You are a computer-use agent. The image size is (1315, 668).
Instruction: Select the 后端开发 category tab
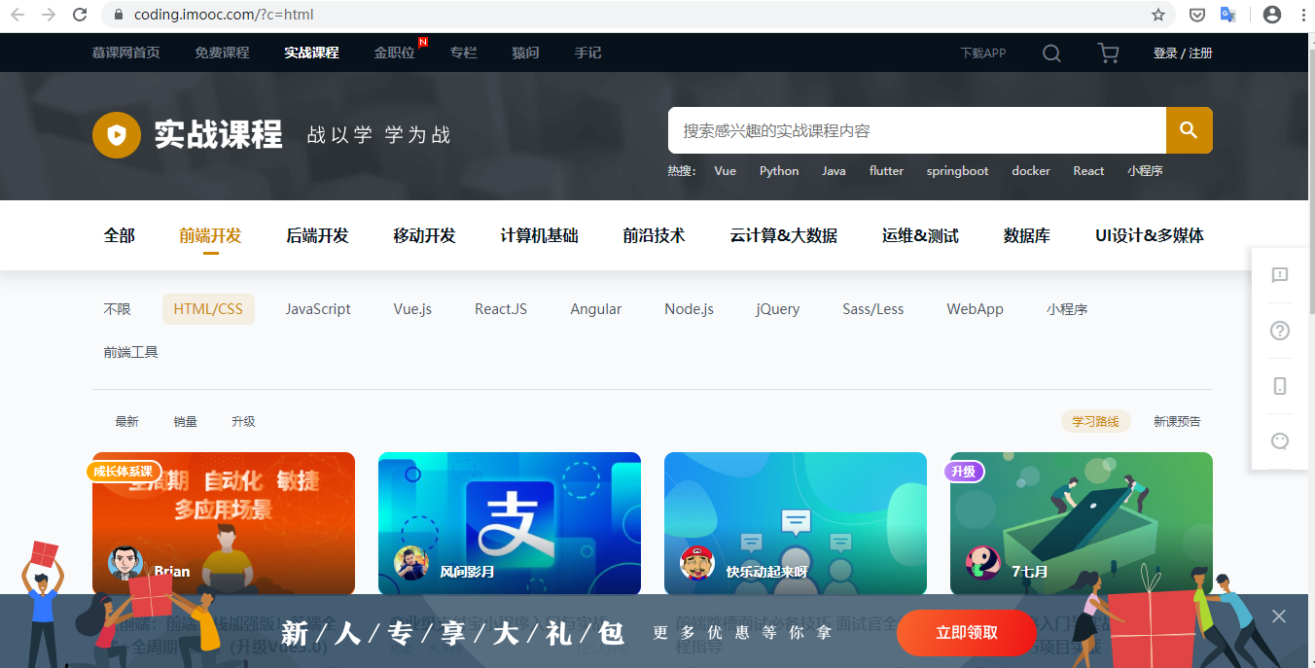(x=317, y=235)
